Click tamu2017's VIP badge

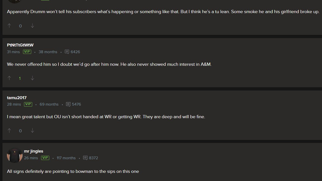tap(28, 104)
